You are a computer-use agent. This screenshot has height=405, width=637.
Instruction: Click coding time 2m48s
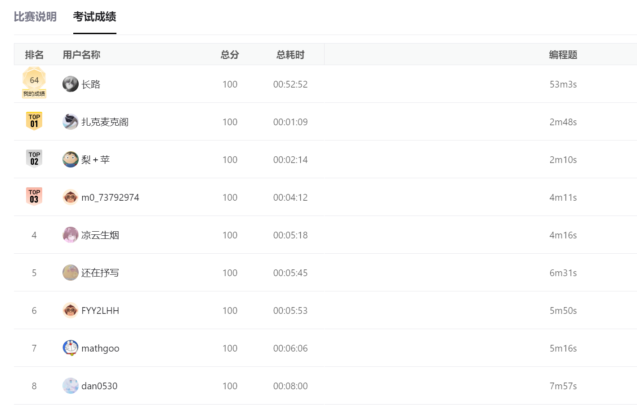563,122
